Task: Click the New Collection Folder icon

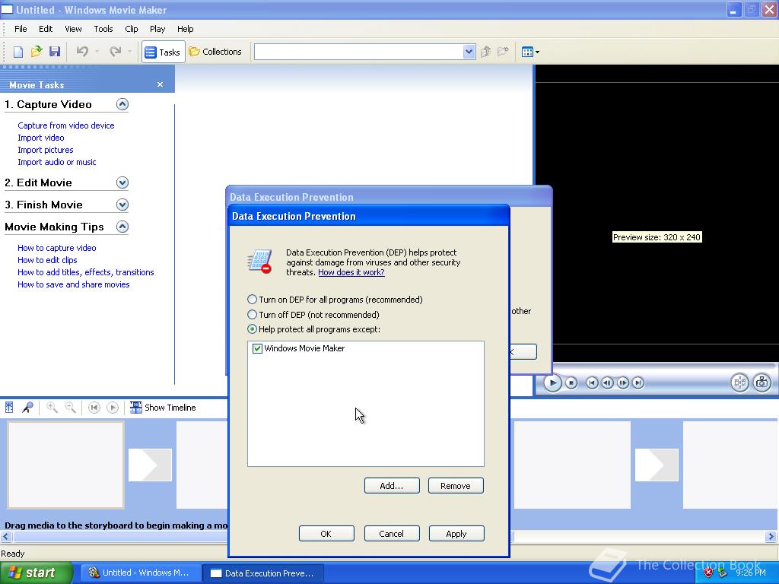Action: pyautogui.click(x=504, y=52)
